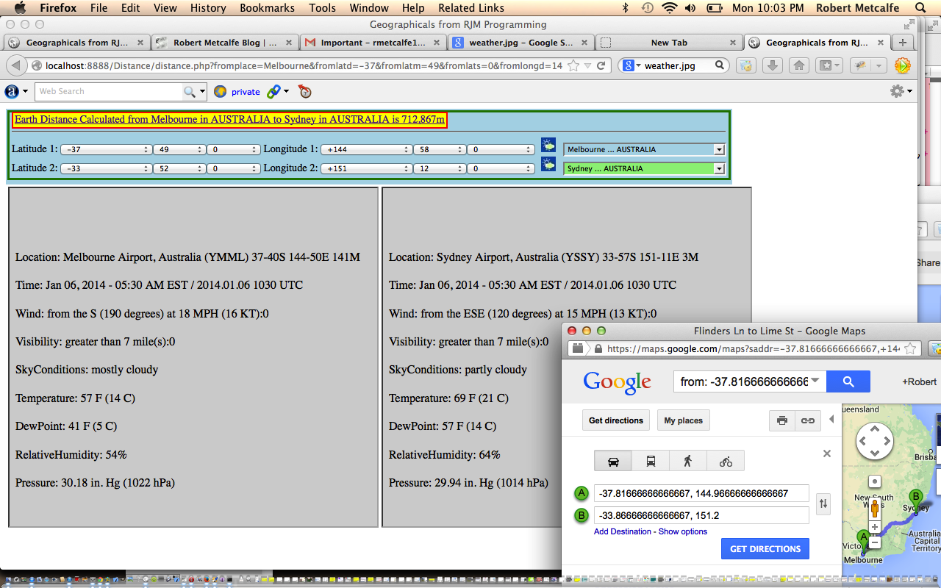Viewport: 941px width, 588px height.
Task: Open Longitude 1 minutes dropdown showing 58
Action: coord(440,149)
